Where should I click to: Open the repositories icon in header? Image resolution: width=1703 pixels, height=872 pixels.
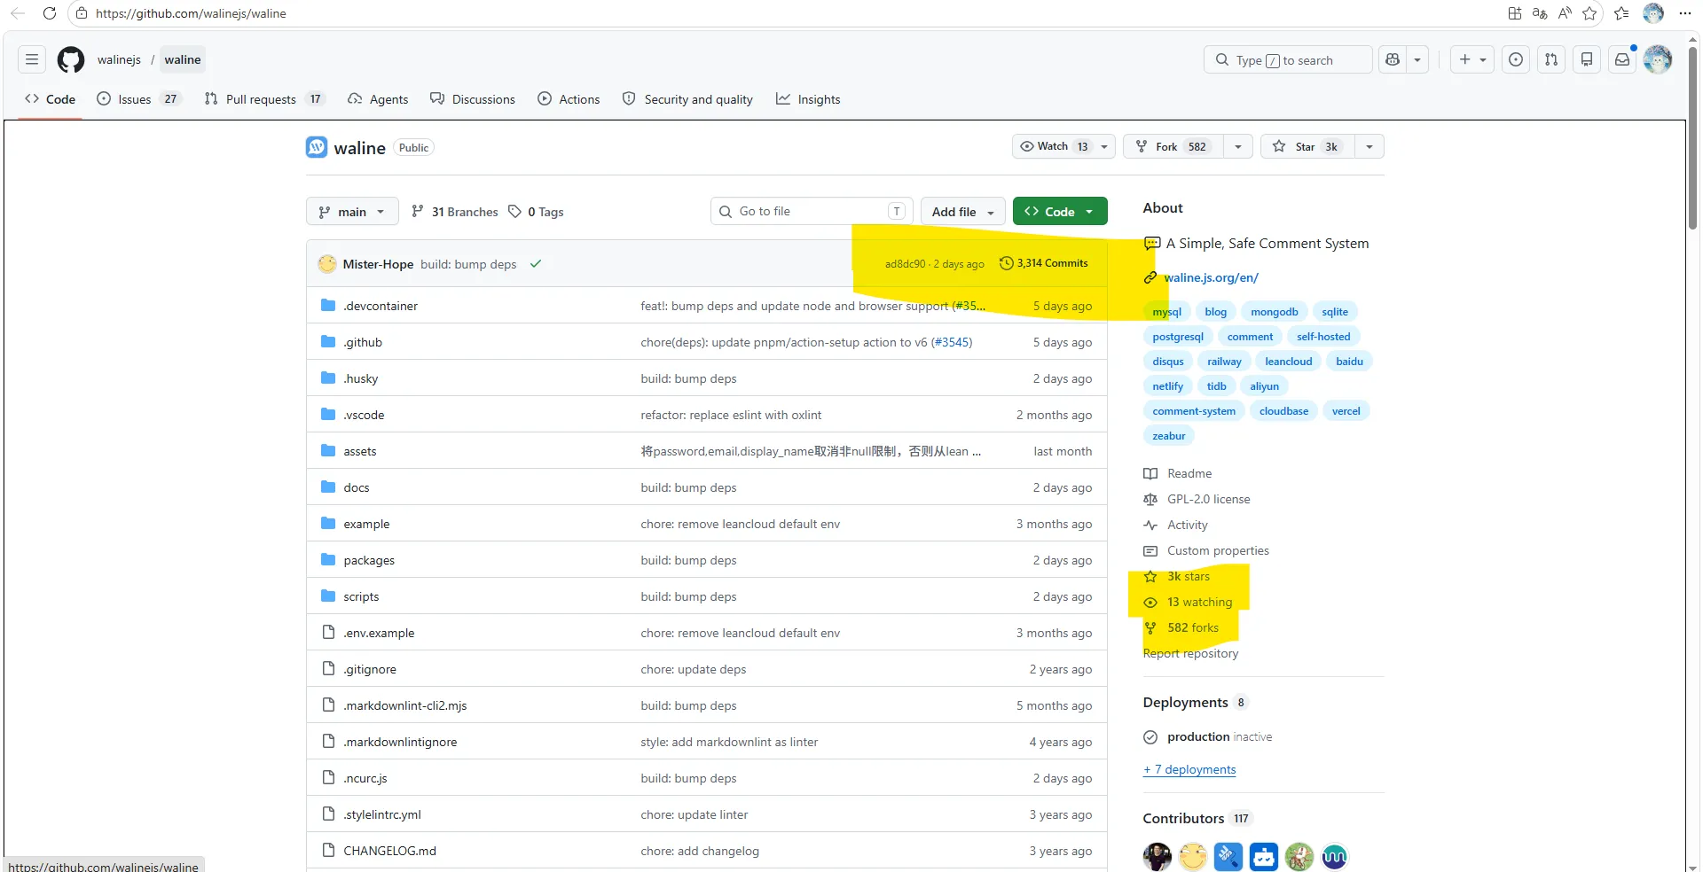1587,59
